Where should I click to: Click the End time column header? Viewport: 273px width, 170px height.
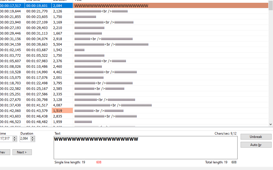pyautogui.click(x=36, y=1)
